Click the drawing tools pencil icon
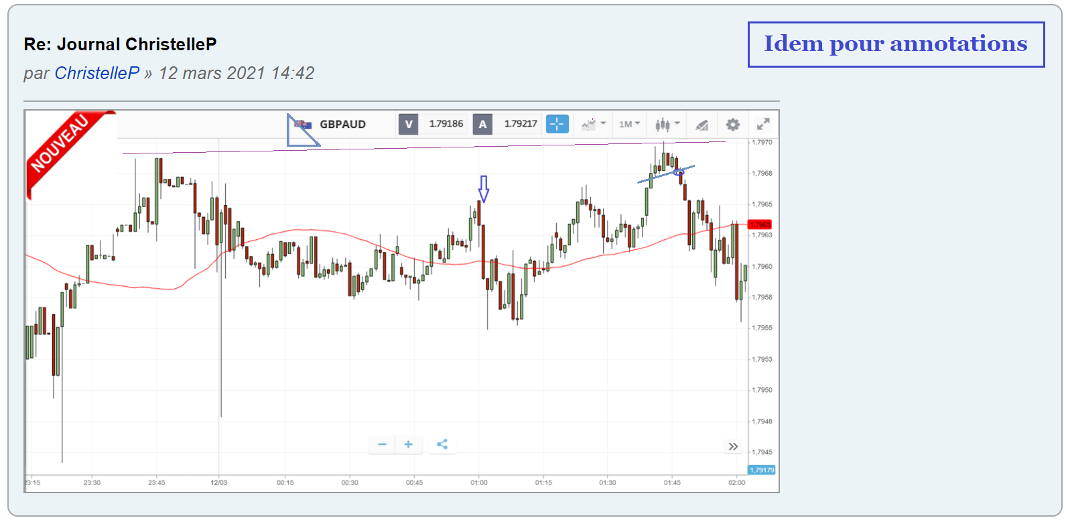This screenshot has width=1068, height=520. click(702, 125)
